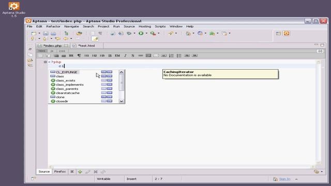Switch to the *test.html editor tab
Screen dimensions: 331x186
click(x=86, y=45)
